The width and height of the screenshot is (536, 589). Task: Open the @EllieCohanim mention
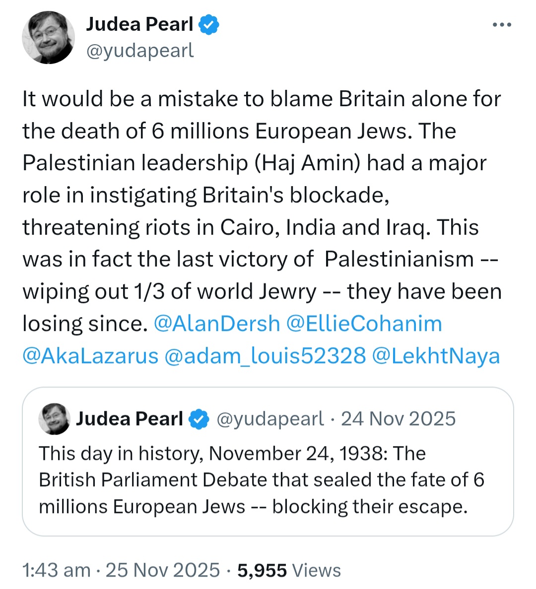pyautogui.click(x=364, y=324)
